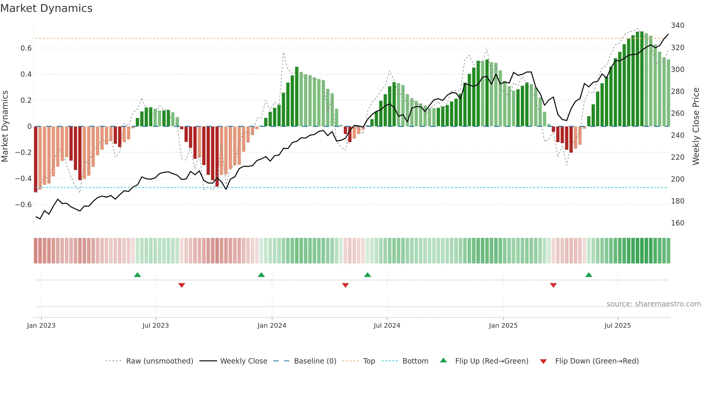Click the Jan 2023 x-axis label

pyautogui.click(x=41, y=326)
